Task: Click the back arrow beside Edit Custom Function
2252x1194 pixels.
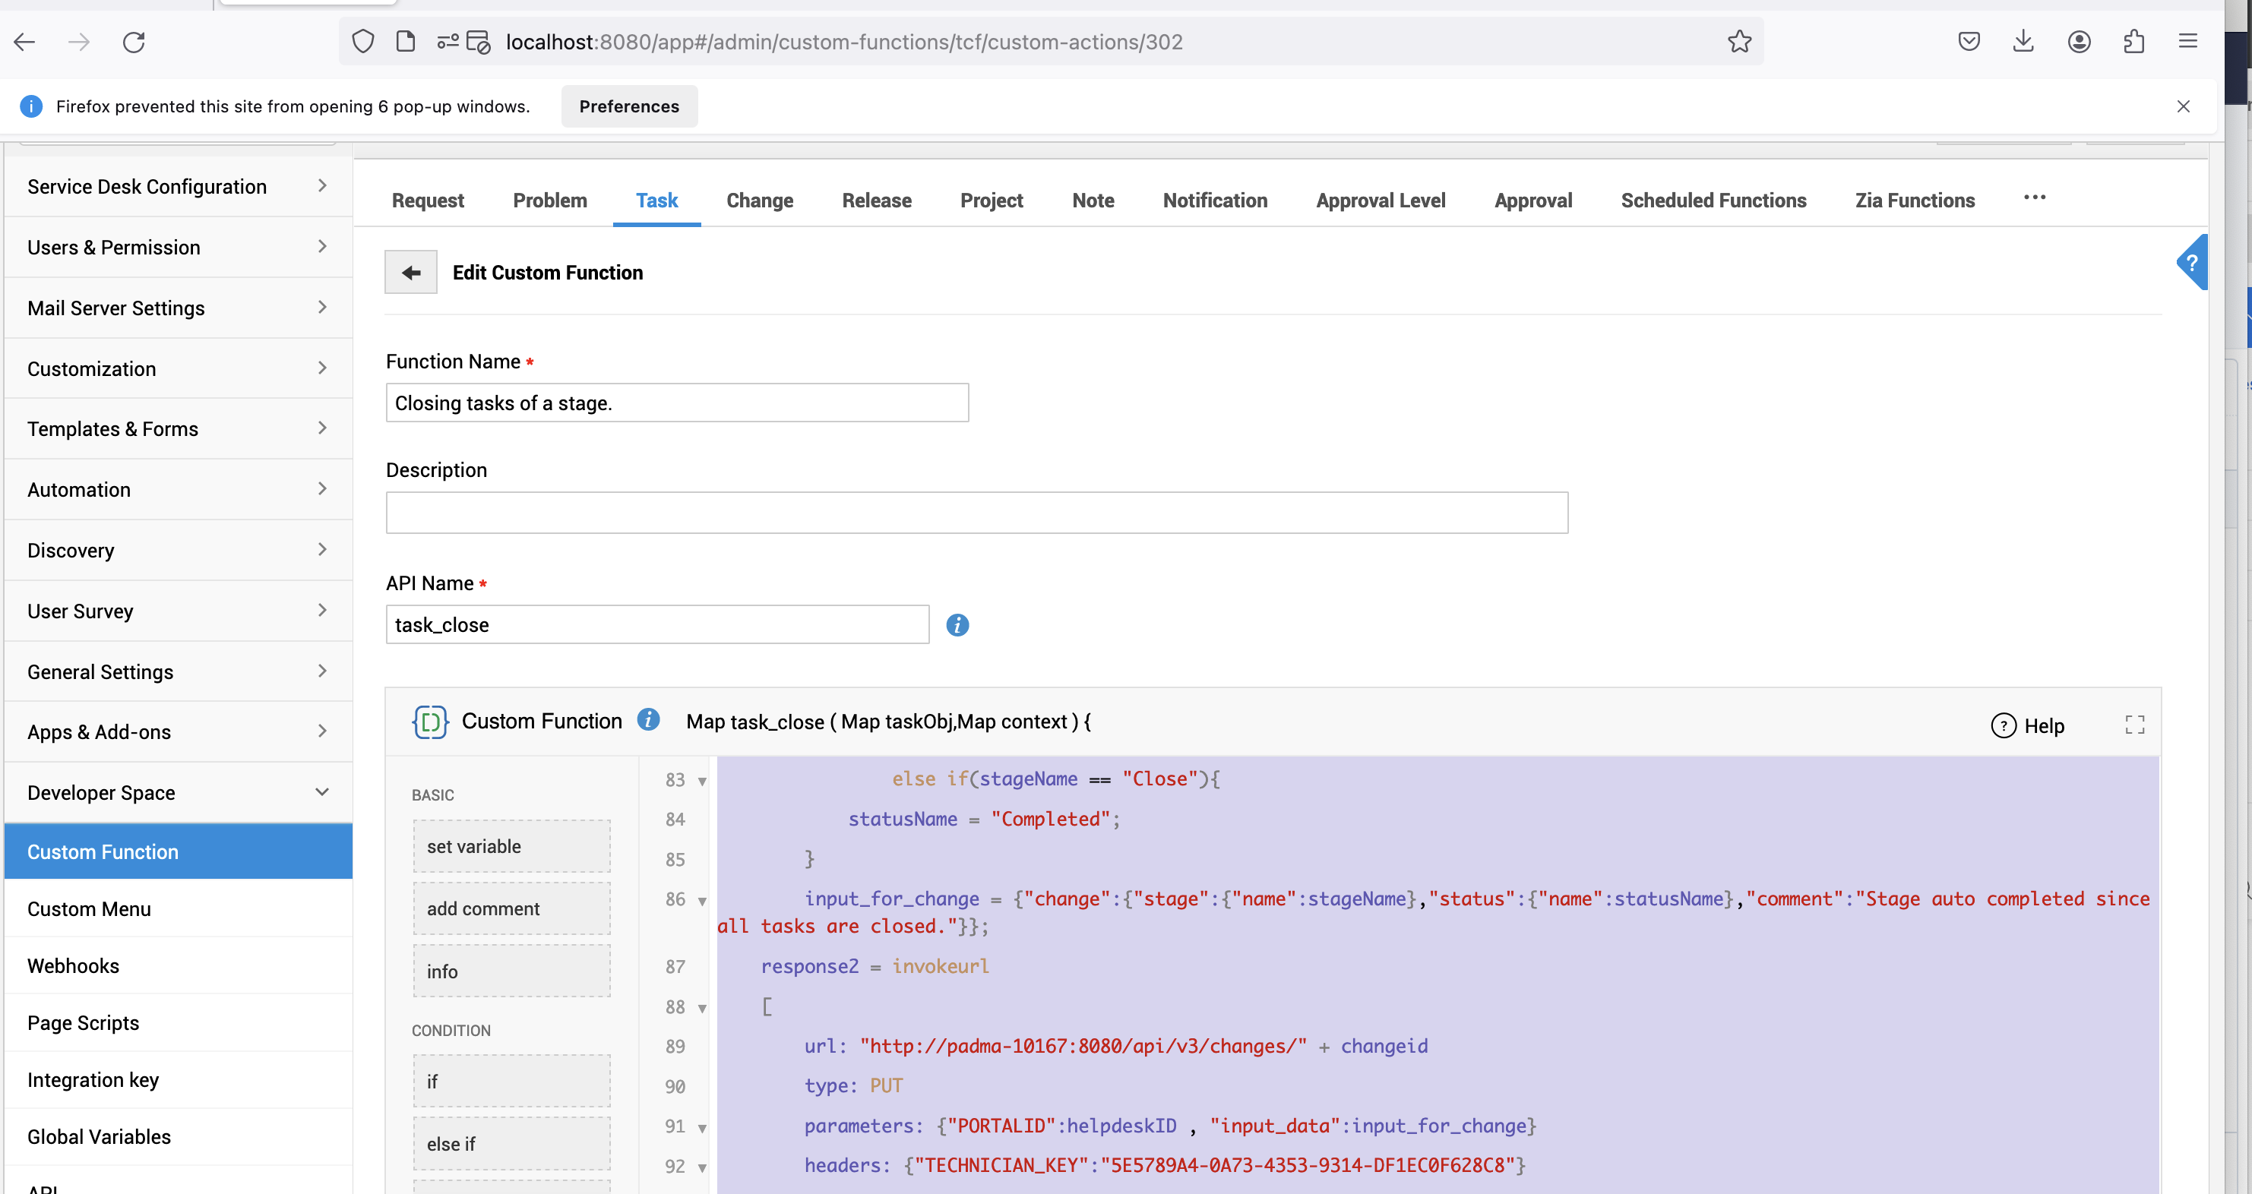Action: coord(411,273)
